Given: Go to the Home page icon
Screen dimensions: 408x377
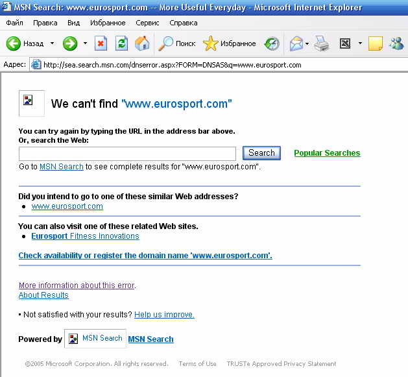Looking at the screenshot, I should click(142, 43).
